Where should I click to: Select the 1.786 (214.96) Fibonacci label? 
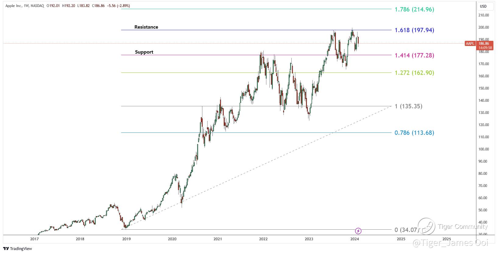point(414,9)
